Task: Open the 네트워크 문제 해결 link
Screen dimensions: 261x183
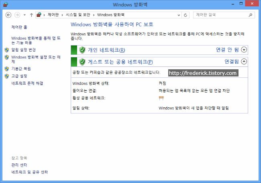Action: [x=27, y=83]
